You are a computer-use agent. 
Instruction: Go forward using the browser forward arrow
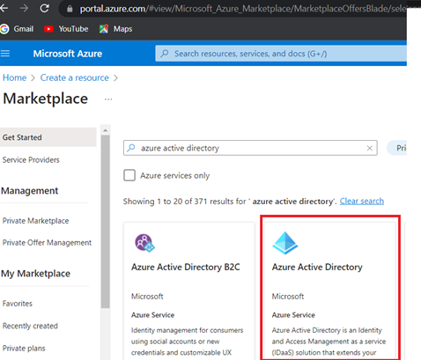24,8
